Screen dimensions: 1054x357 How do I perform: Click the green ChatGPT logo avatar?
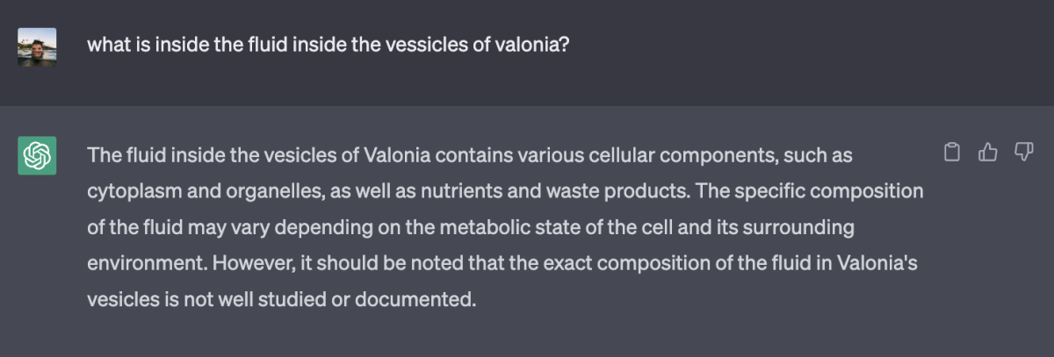click(x=37, y=155)
